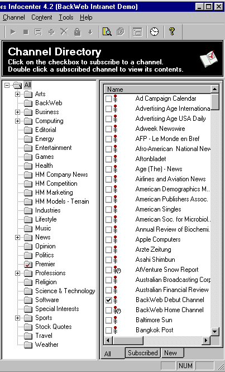Click the Apple Computers channel antenna icon
The width and height of the screenshot is (225, 372).
[x=116, y=239]
